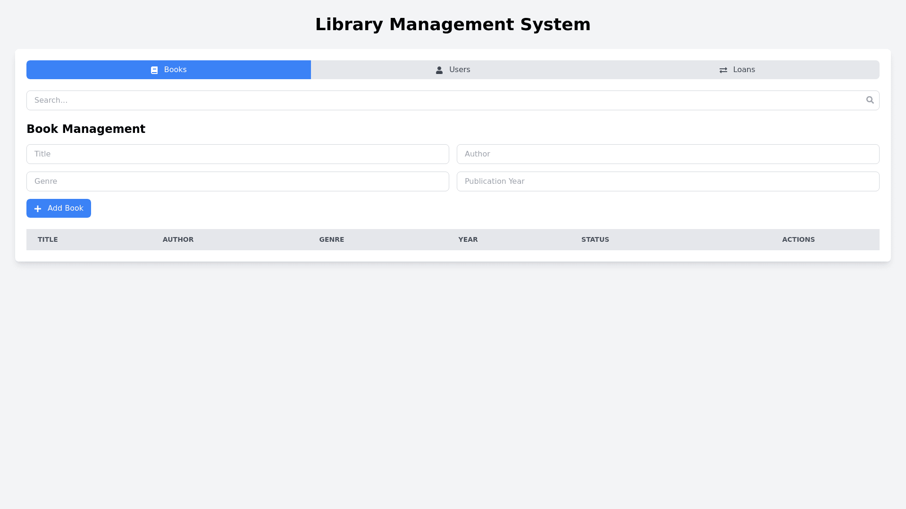This screenshot has height=509, width=906.
Task: Select the Books tab
Action: tap(168, 70)
